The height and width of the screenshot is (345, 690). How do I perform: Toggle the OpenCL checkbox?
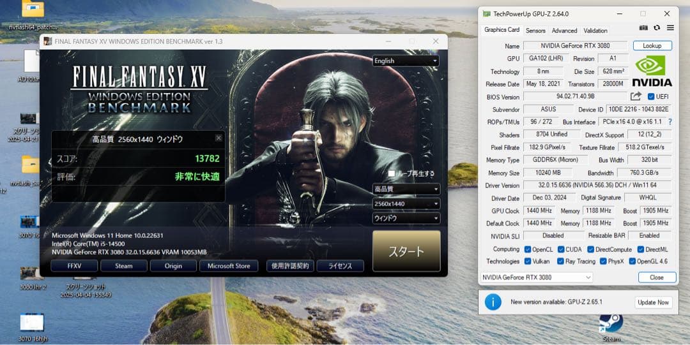pos(528,249)
